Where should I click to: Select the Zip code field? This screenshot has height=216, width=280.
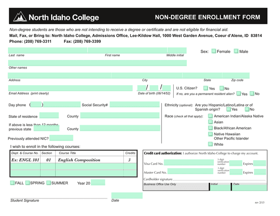(236, 75)
